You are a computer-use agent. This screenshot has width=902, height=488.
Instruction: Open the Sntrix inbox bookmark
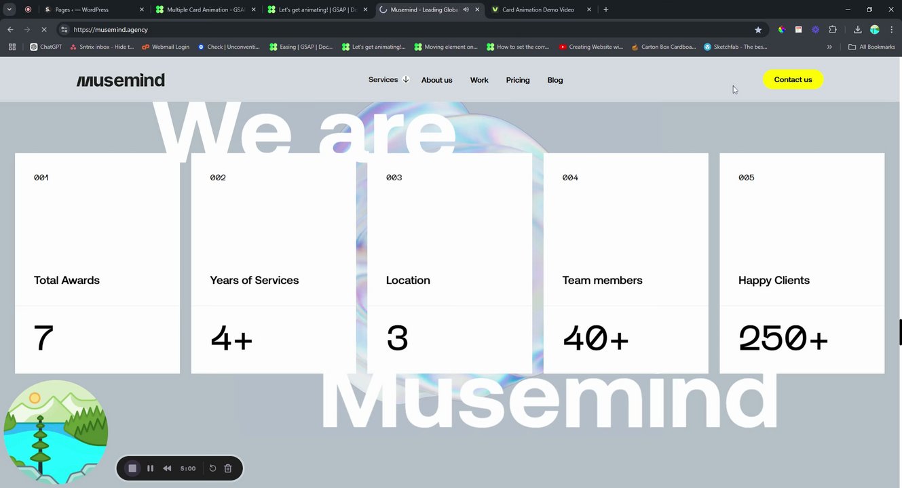[102, 47]
